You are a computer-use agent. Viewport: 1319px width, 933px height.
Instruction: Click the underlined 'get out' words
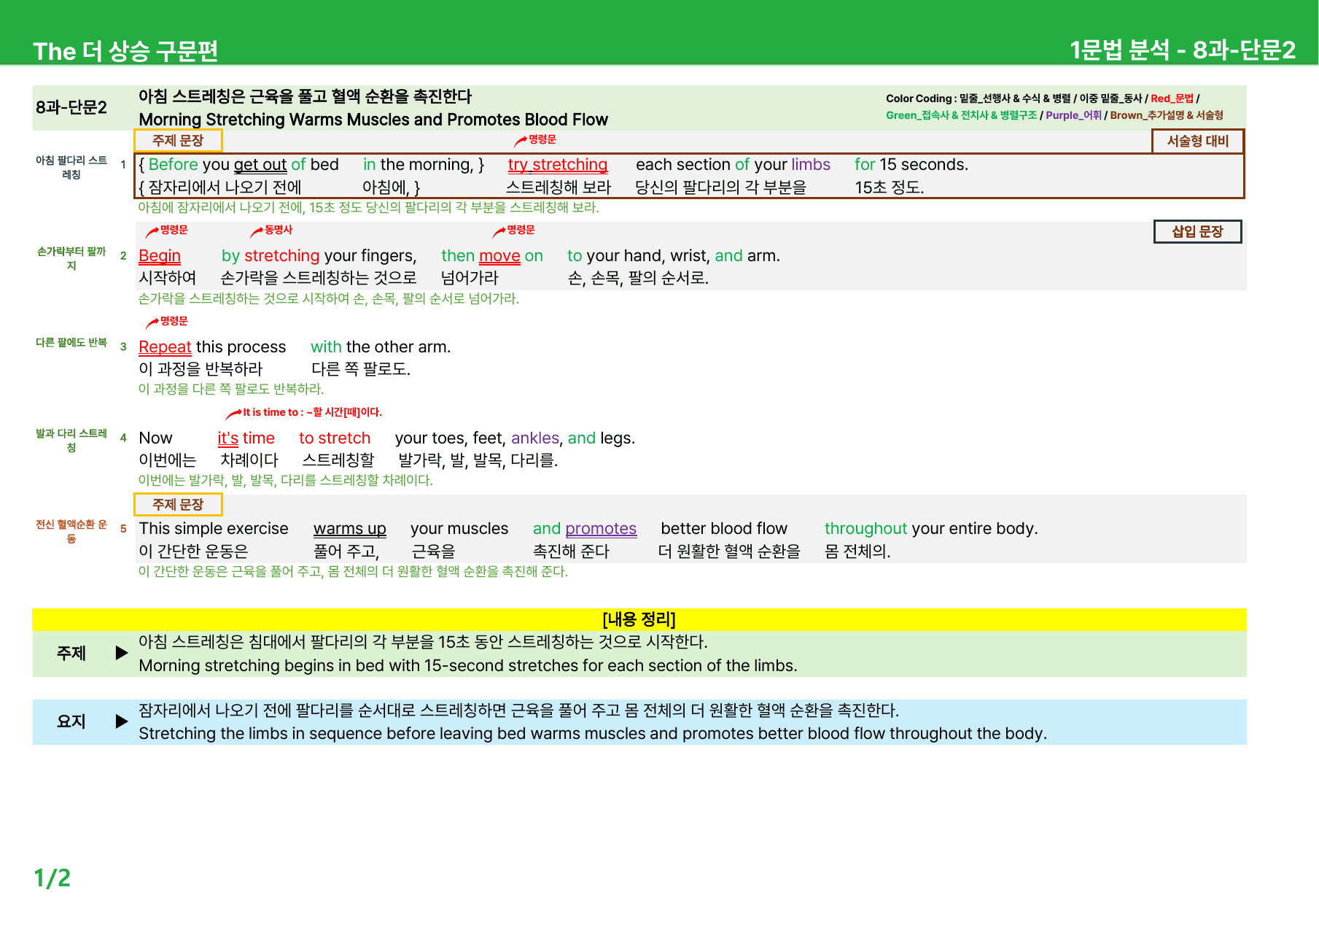260,165
